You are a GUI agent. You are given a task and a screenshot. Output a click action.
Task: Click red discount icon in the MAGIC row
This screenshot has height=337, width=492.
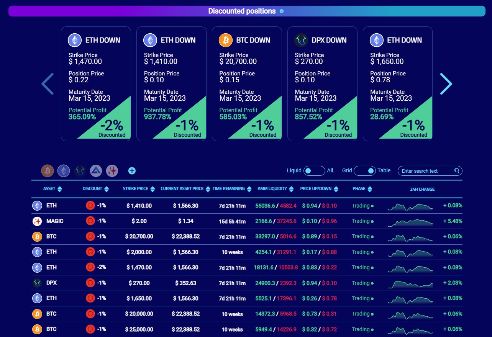(x=90, y=221)
